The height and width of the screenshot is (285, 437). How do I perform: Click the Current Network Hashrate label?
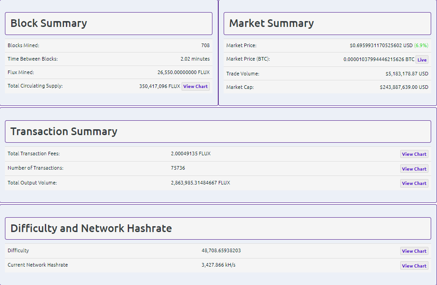click(38, 265)
